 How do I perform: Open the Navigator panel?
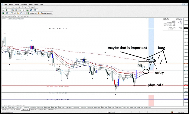pos(18,13)
